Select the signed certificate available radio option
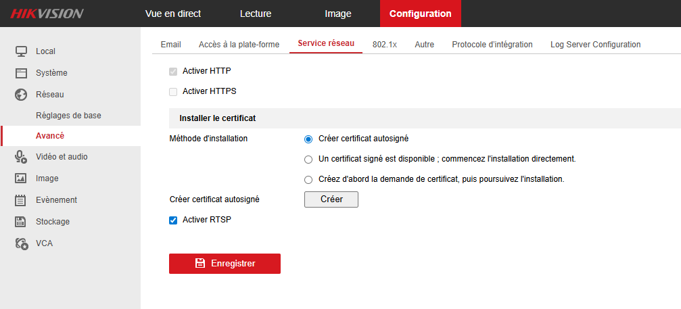 tap(308, 160)
